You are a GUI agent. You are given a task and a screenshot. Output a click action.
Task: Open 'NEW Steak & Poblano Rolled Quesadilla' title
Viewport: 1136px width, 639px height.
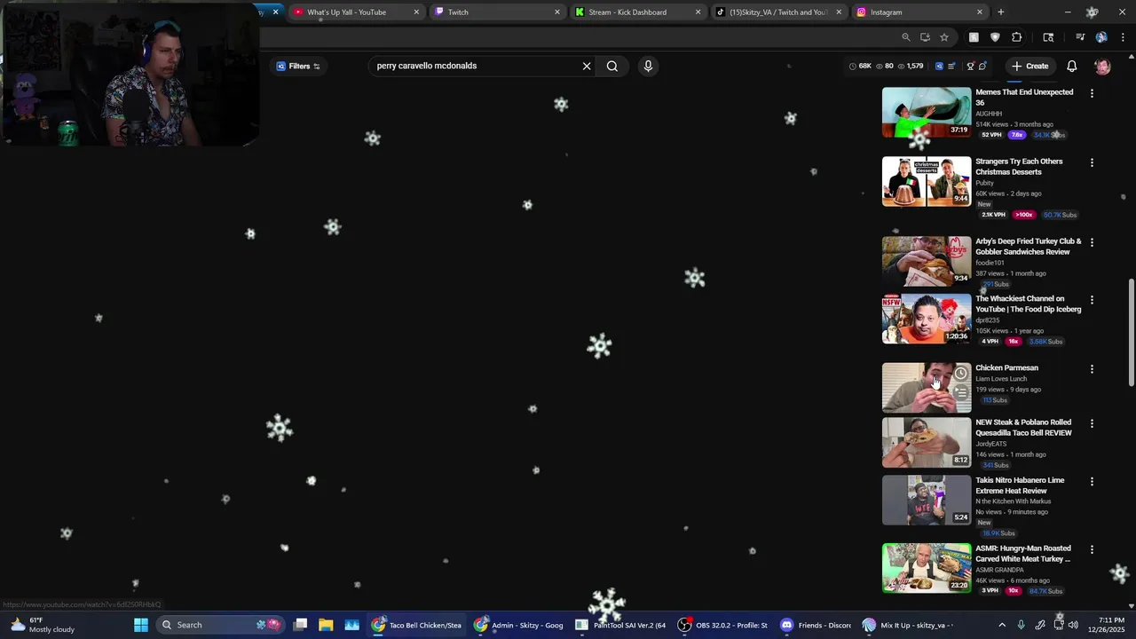[x=1023, y=428]
